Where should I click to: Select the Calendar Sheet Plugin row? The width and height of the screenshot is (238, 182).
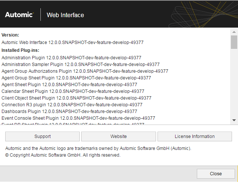click(x=73, y=91)
